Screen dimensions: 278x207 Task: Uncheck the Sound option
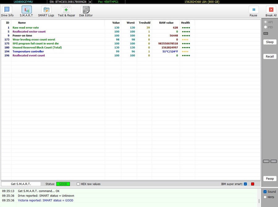click(265, 192)
